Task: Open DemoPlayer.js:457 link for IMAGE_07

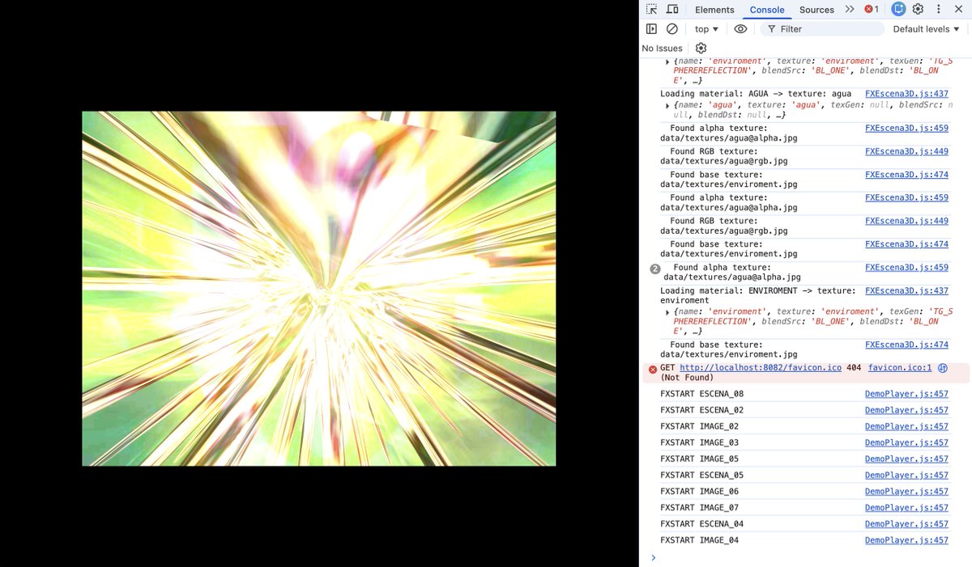Action: coord(906,507)
